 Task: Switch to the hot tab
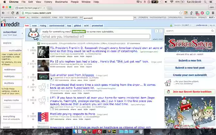[x=27, y=26]
